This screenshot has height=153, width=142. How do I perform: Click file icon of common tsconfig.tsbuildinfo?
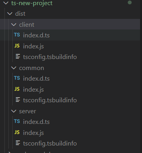18,100
